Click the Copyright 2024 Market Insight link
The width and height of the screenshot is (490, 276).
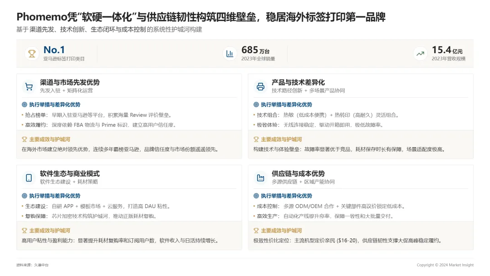coord(445,265)
